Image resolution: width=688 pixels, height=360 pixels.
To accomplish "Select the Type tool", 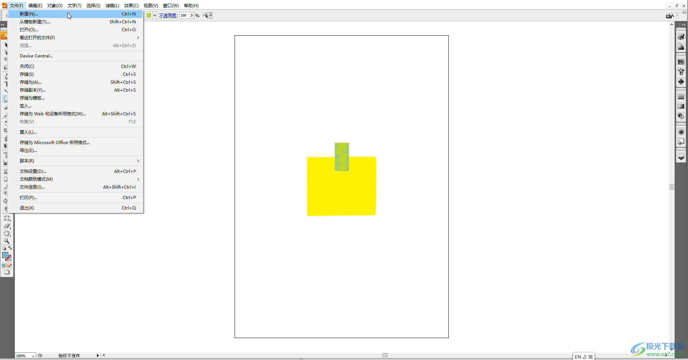I will (6, 83).
